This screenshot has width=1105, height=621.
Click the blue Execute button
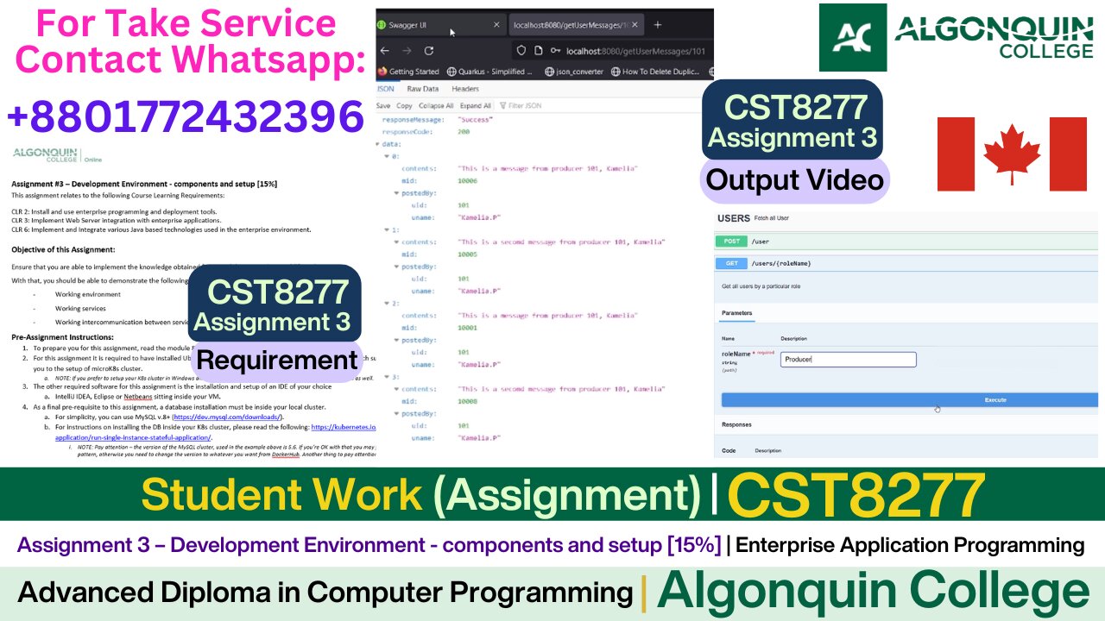pos(909,400)
